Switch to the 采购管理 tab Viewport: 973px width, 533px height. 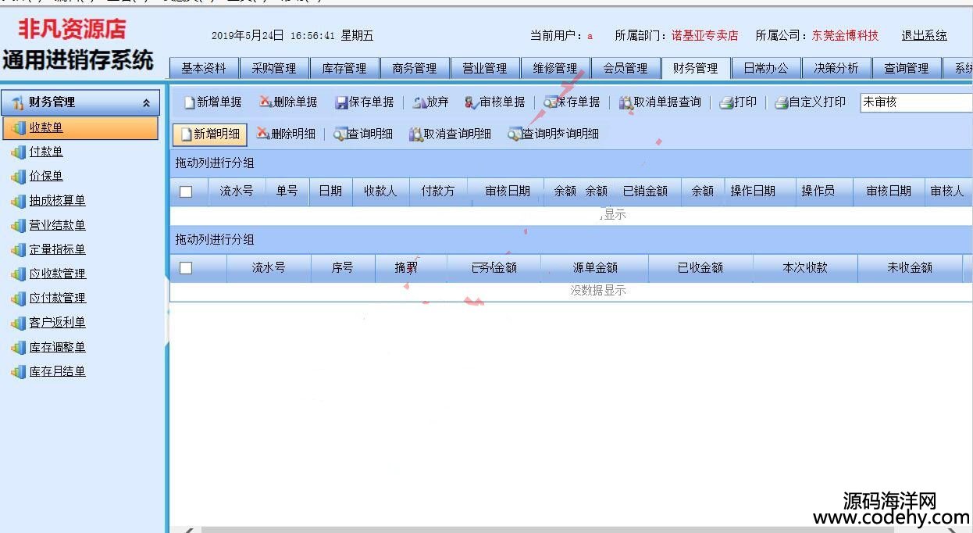(x=274, y=68)
